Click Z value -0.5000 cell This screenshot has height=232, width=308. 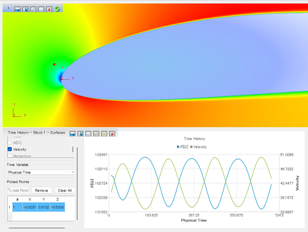(58, 207)
